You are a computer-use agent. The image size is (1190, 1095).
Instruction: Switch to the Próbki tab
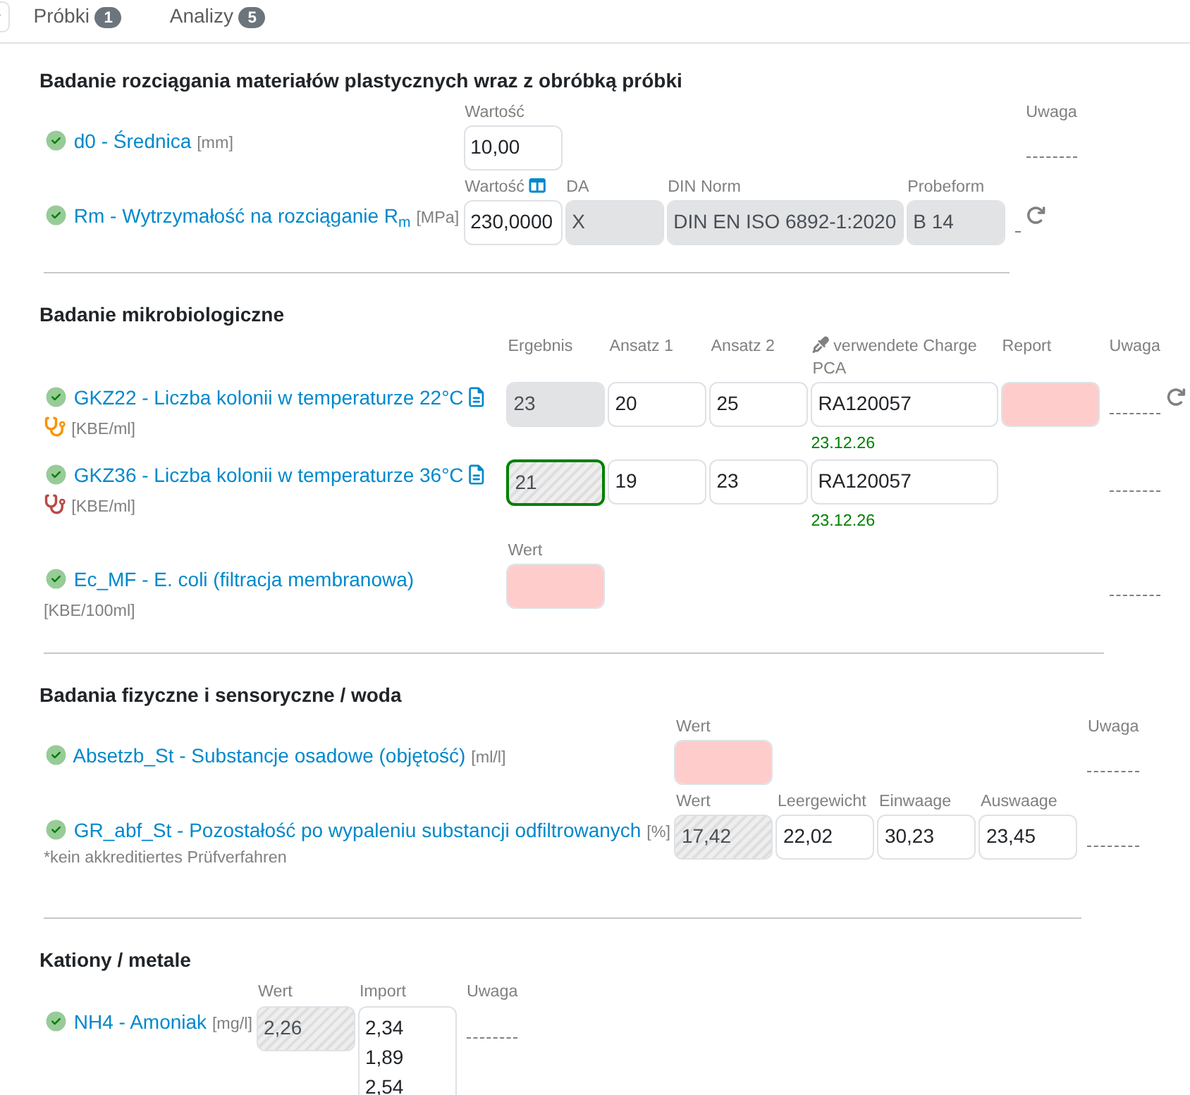coord(77,17)
